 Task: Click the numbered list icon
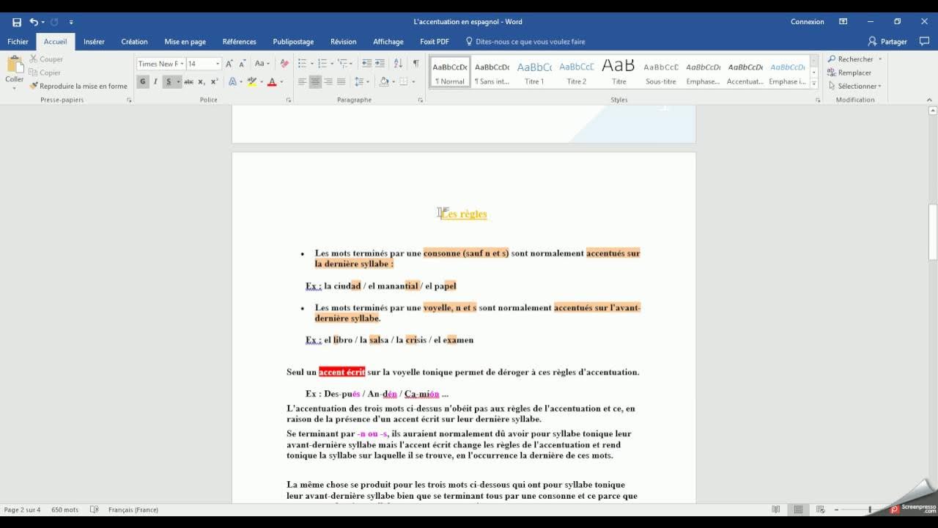click(322, 64)
